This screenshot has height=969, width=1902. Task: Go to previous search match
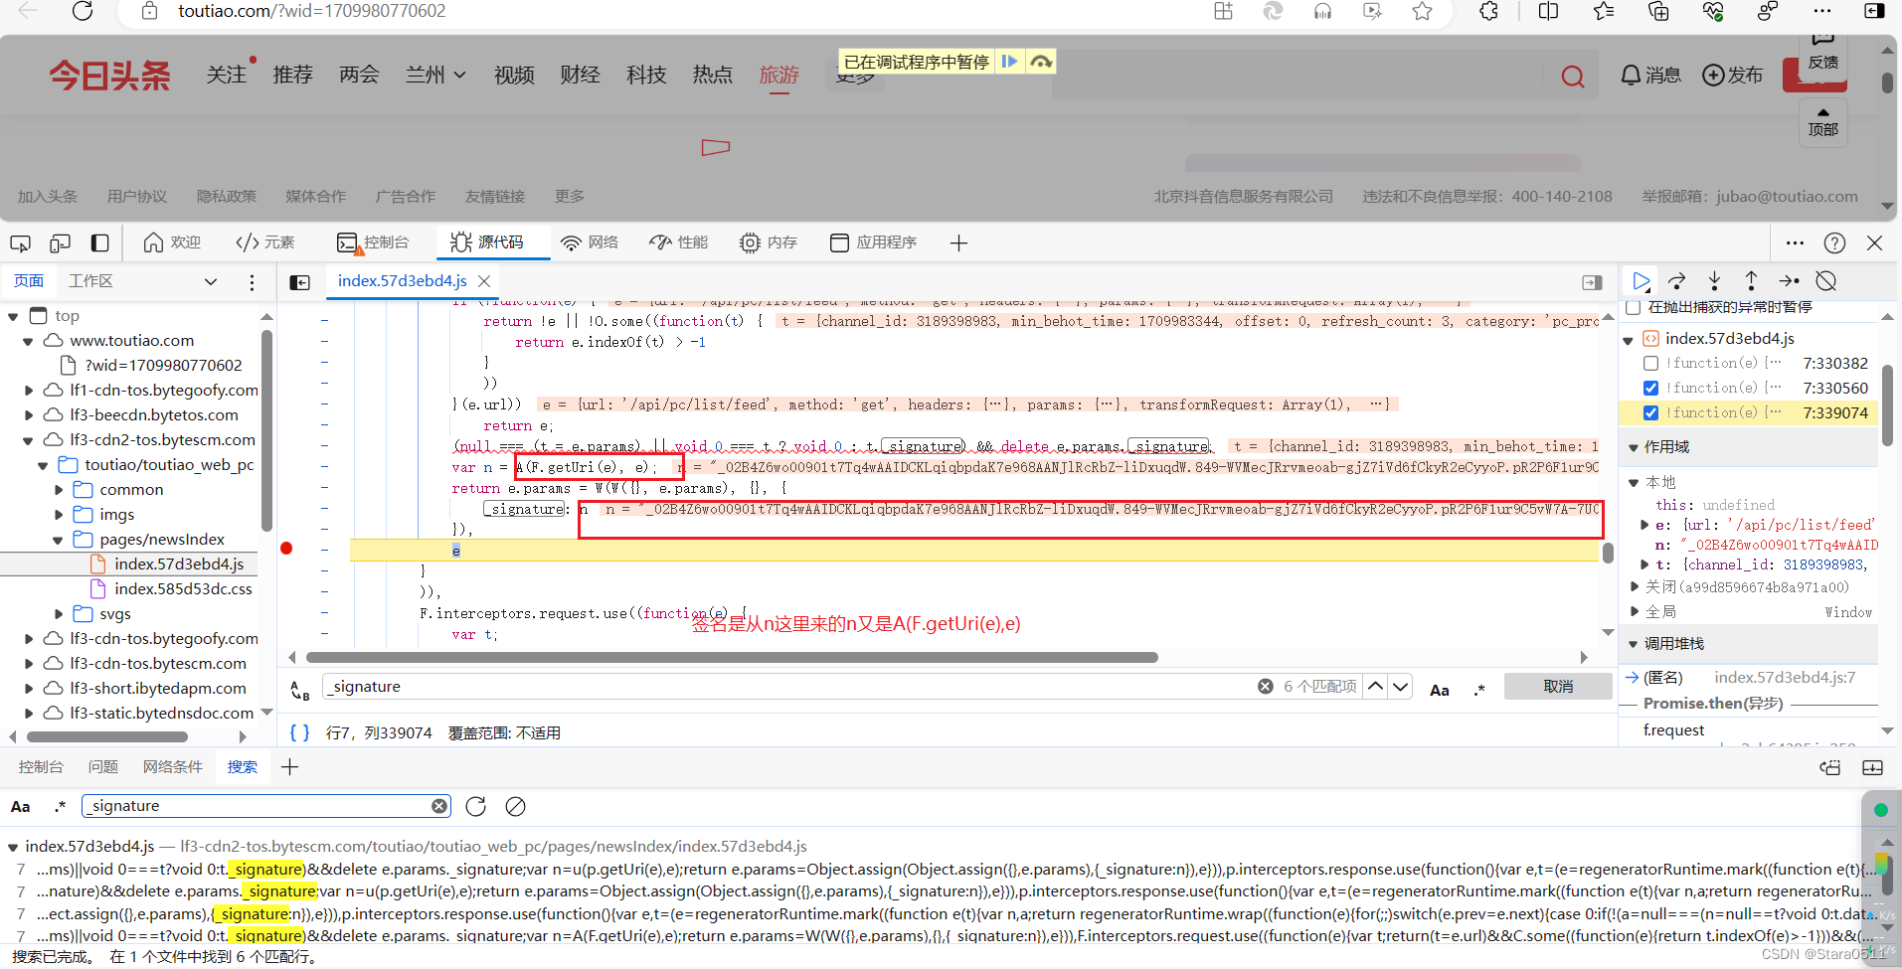[1375, 686]
